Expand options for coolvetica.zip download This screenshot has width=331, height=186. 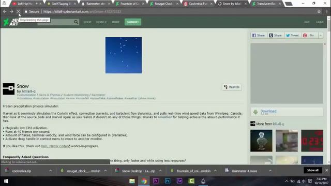(x=51, y=171)
